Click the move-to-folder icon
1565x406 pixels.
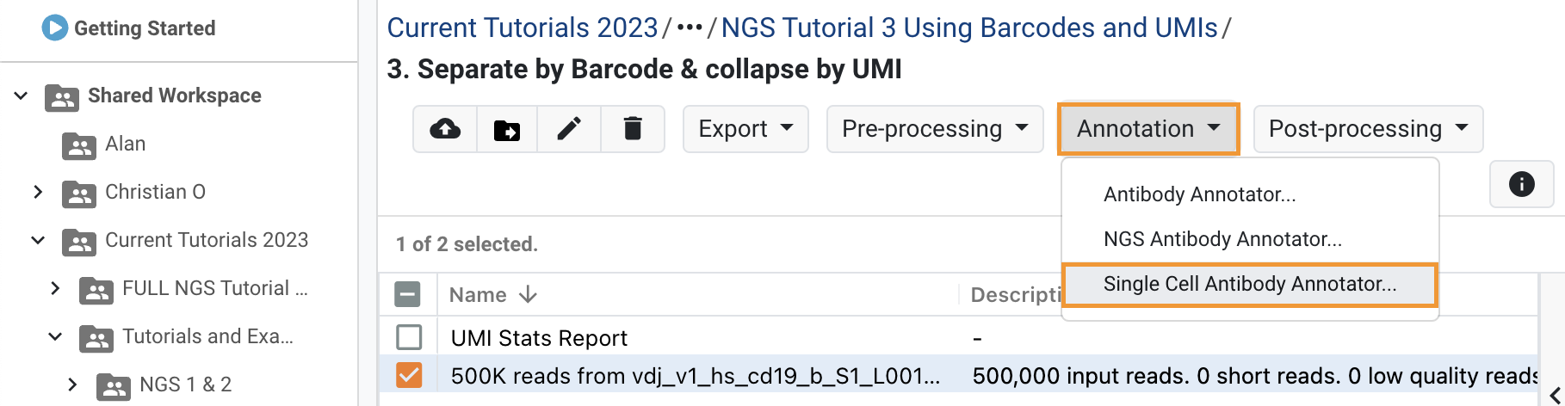click(x=507, y=129)
